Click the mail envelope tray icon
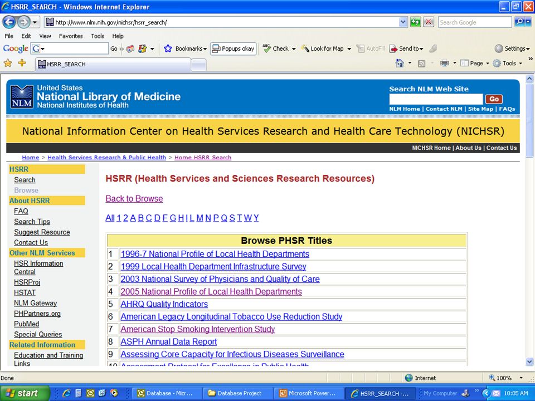The width and height of the screenshot is (535, 401). (x=496, y=394)
